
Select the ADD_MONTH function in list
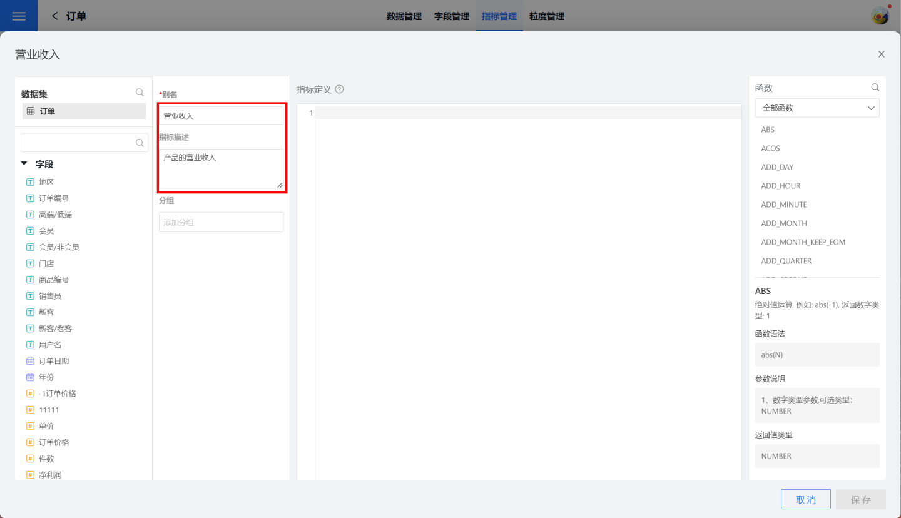[x=783, y=223]
